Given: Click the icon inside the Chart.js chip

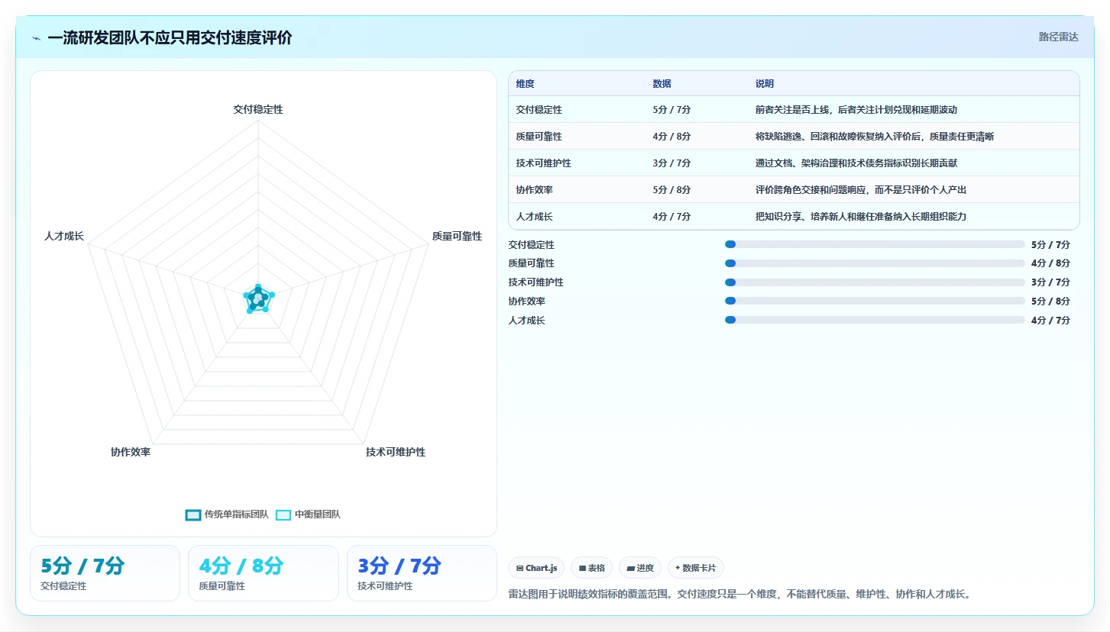Looking at the screenshot, I should tap(519, 568).
